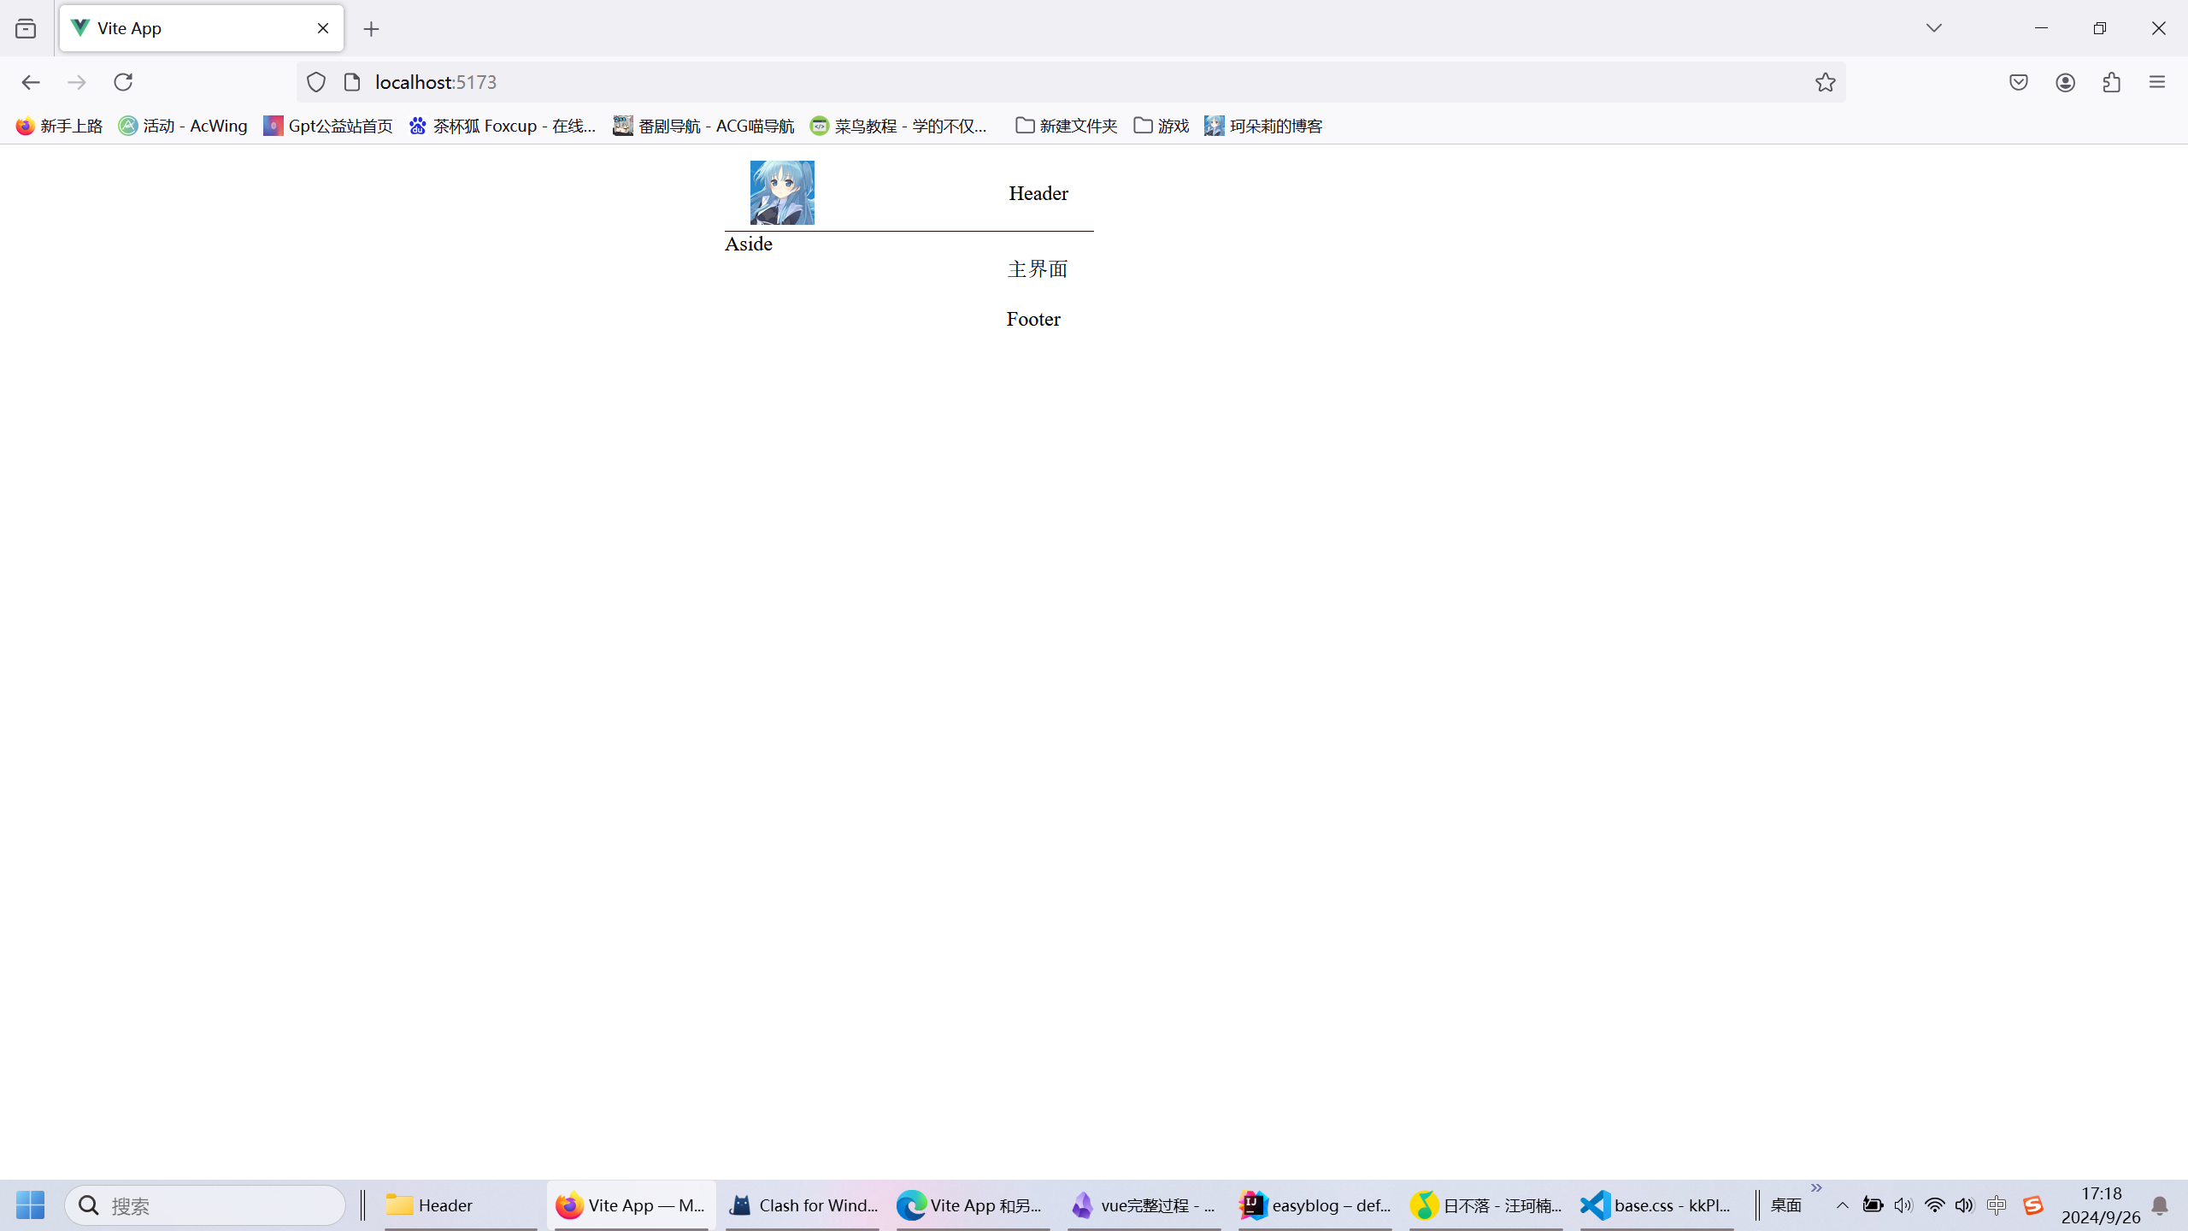Bookmark this page with star icon

tap(1825, 82)
